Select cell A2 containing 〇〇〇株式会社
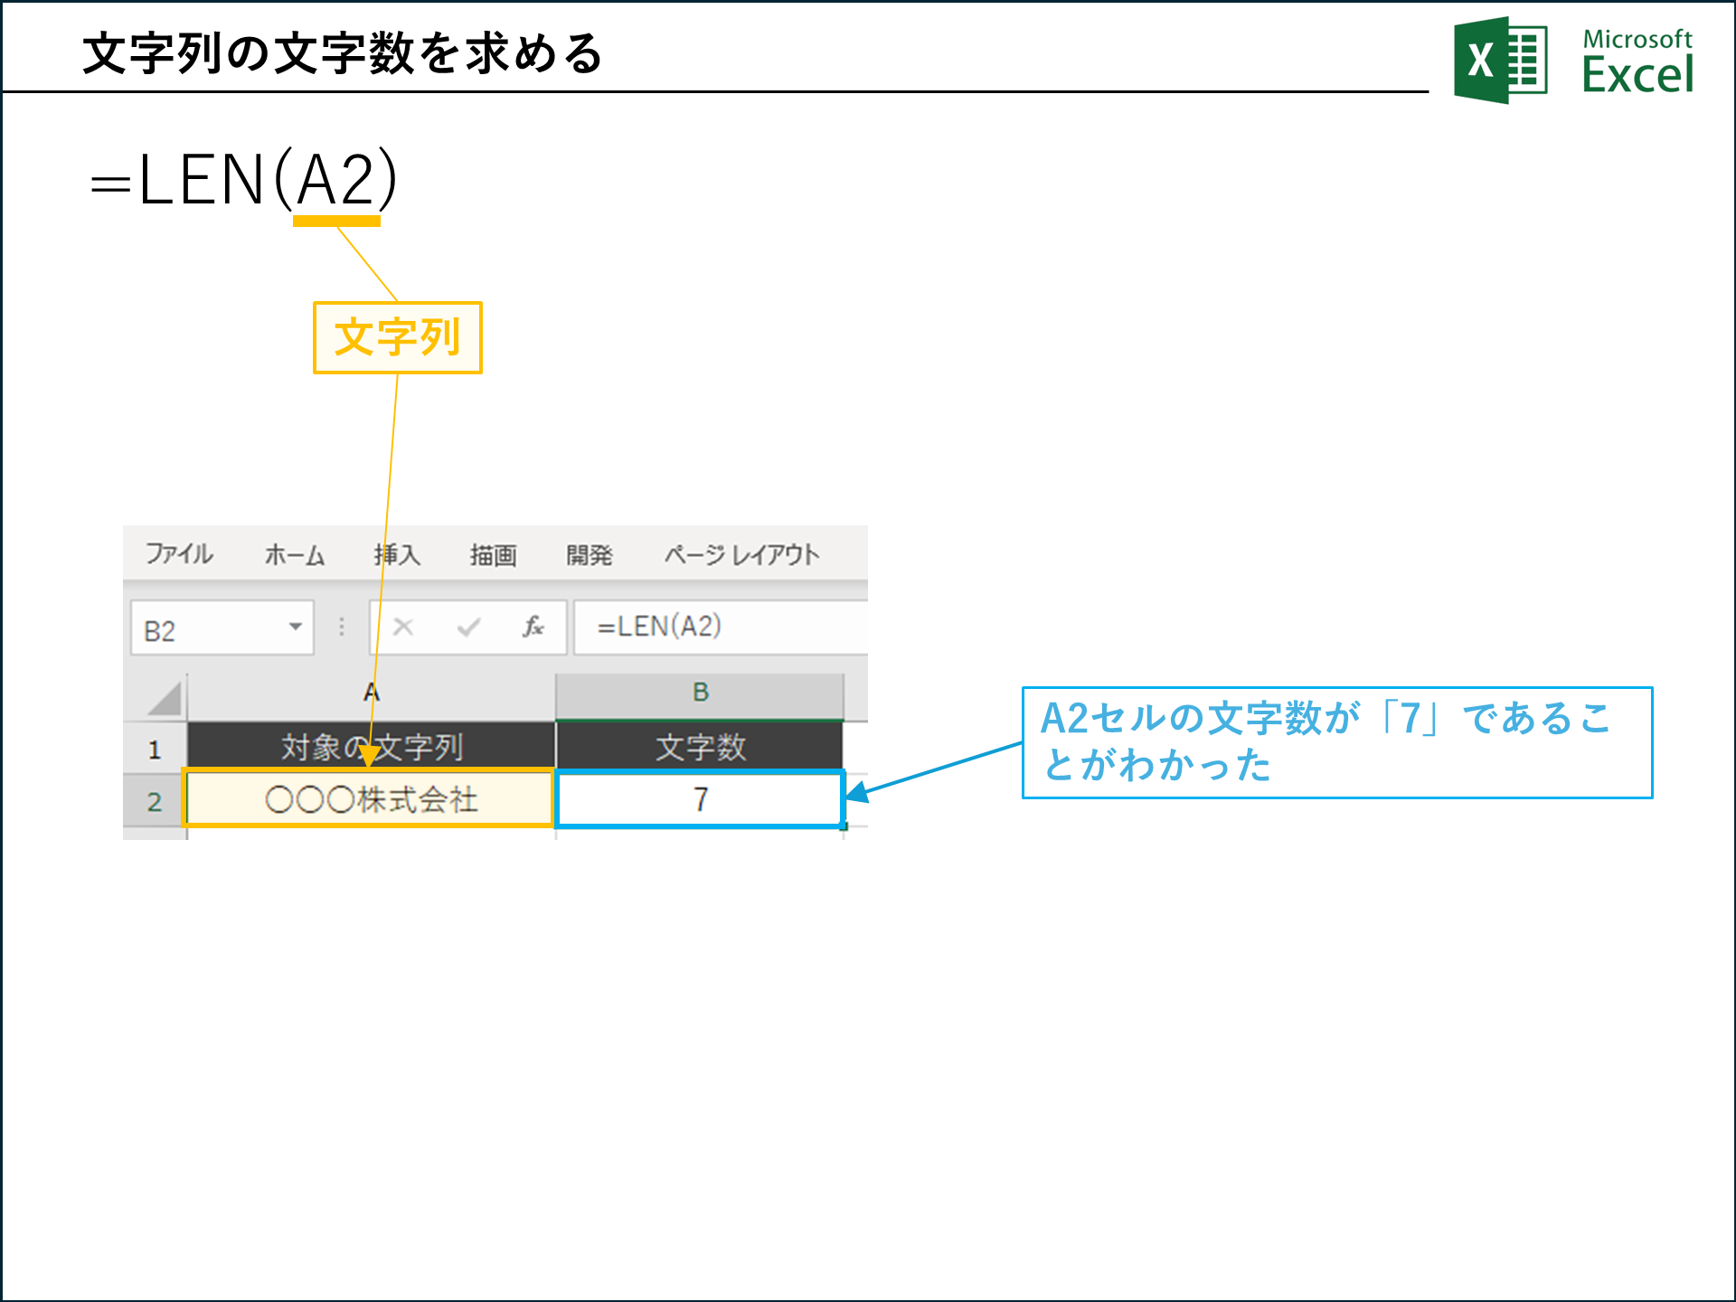Viewport: 1736px width, 1302px height. (369, 799)
